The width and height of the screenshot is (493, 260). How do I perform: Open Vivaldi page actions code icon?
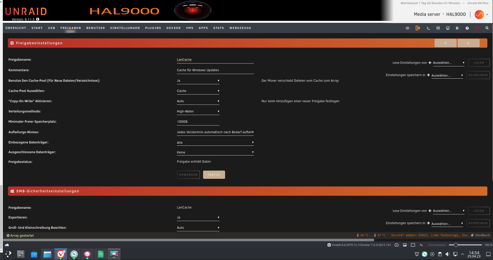tap(421, 245)
